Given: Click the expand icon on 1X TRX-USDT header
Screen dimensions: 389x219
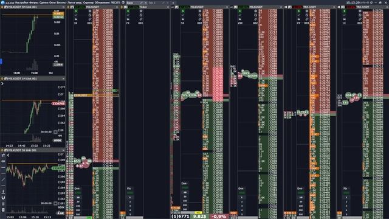Looking at the screenshot, I should (339, 7).
